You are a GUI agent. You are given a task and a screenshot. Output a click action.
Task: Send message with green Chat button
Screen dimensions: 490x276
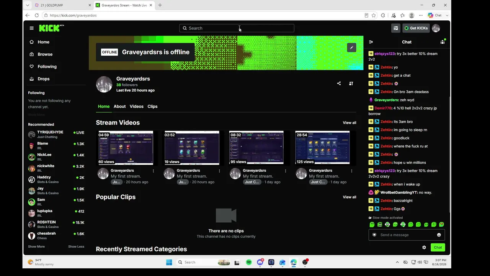[x=438, y=247]
